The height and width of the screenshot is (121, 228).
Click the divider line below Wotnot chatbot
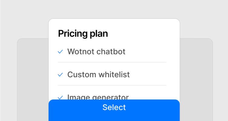pyautogui.click(x=112, y=62)
